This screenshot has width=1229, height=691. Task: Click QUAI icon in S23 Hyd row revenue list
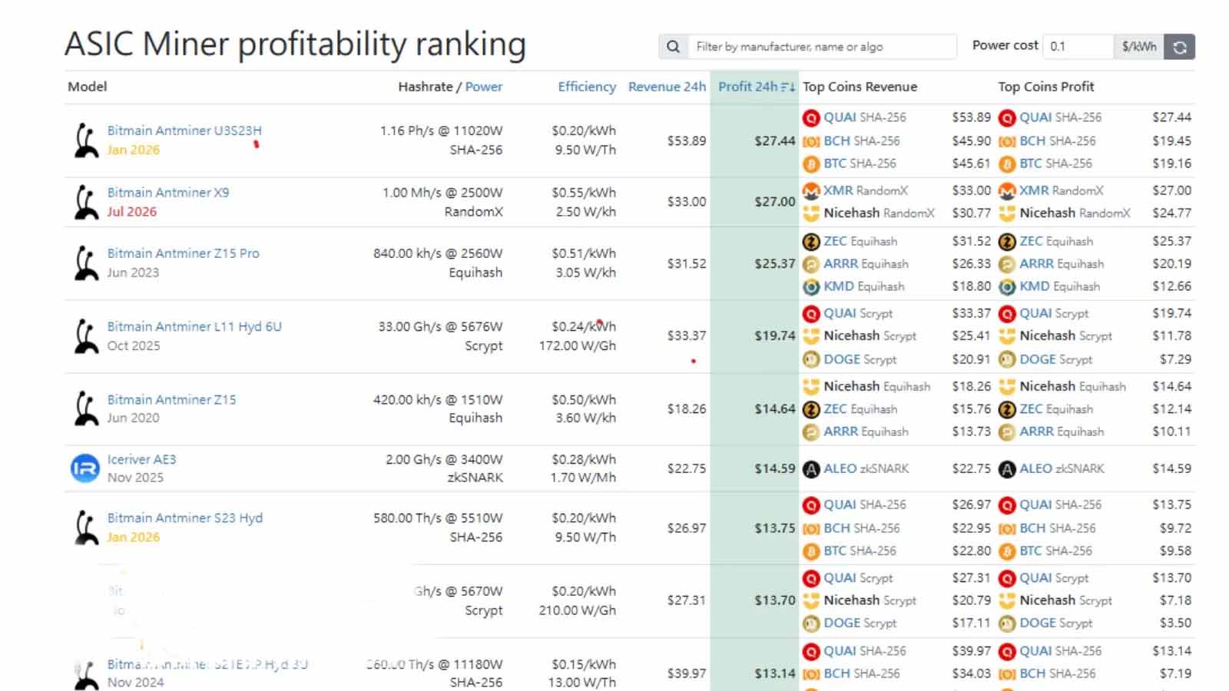pos(811,505)
